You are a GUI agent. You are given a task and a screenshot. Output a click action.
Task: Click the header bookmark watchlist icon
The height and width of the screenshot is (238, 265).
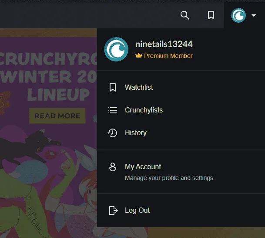(x=211, y=15)
